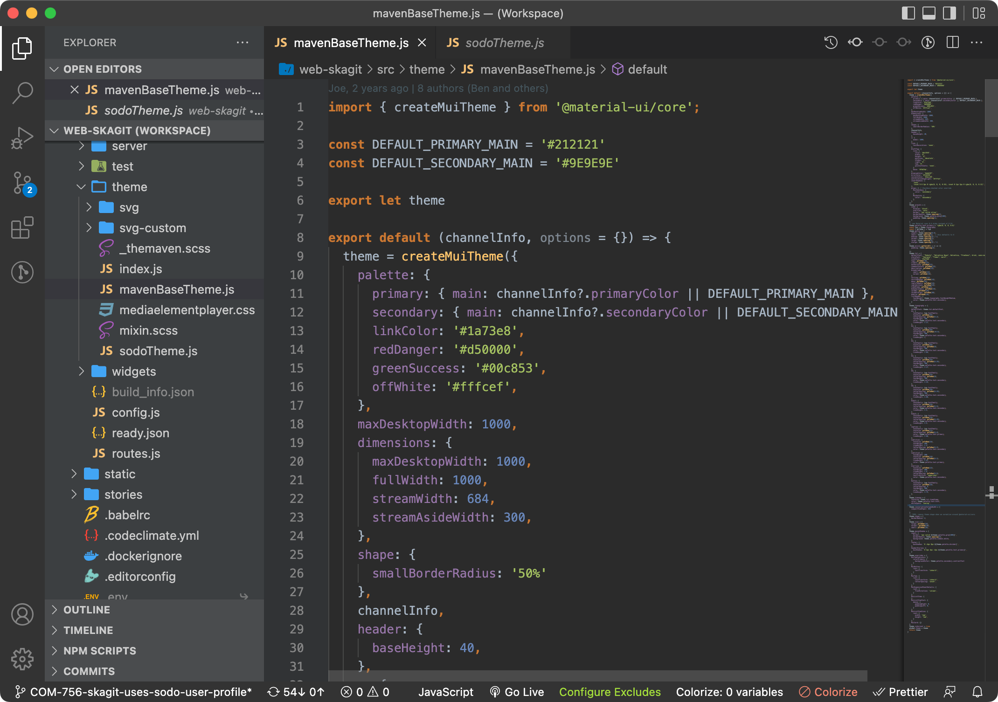Open _themaven.scss file

tap(154, 248)
